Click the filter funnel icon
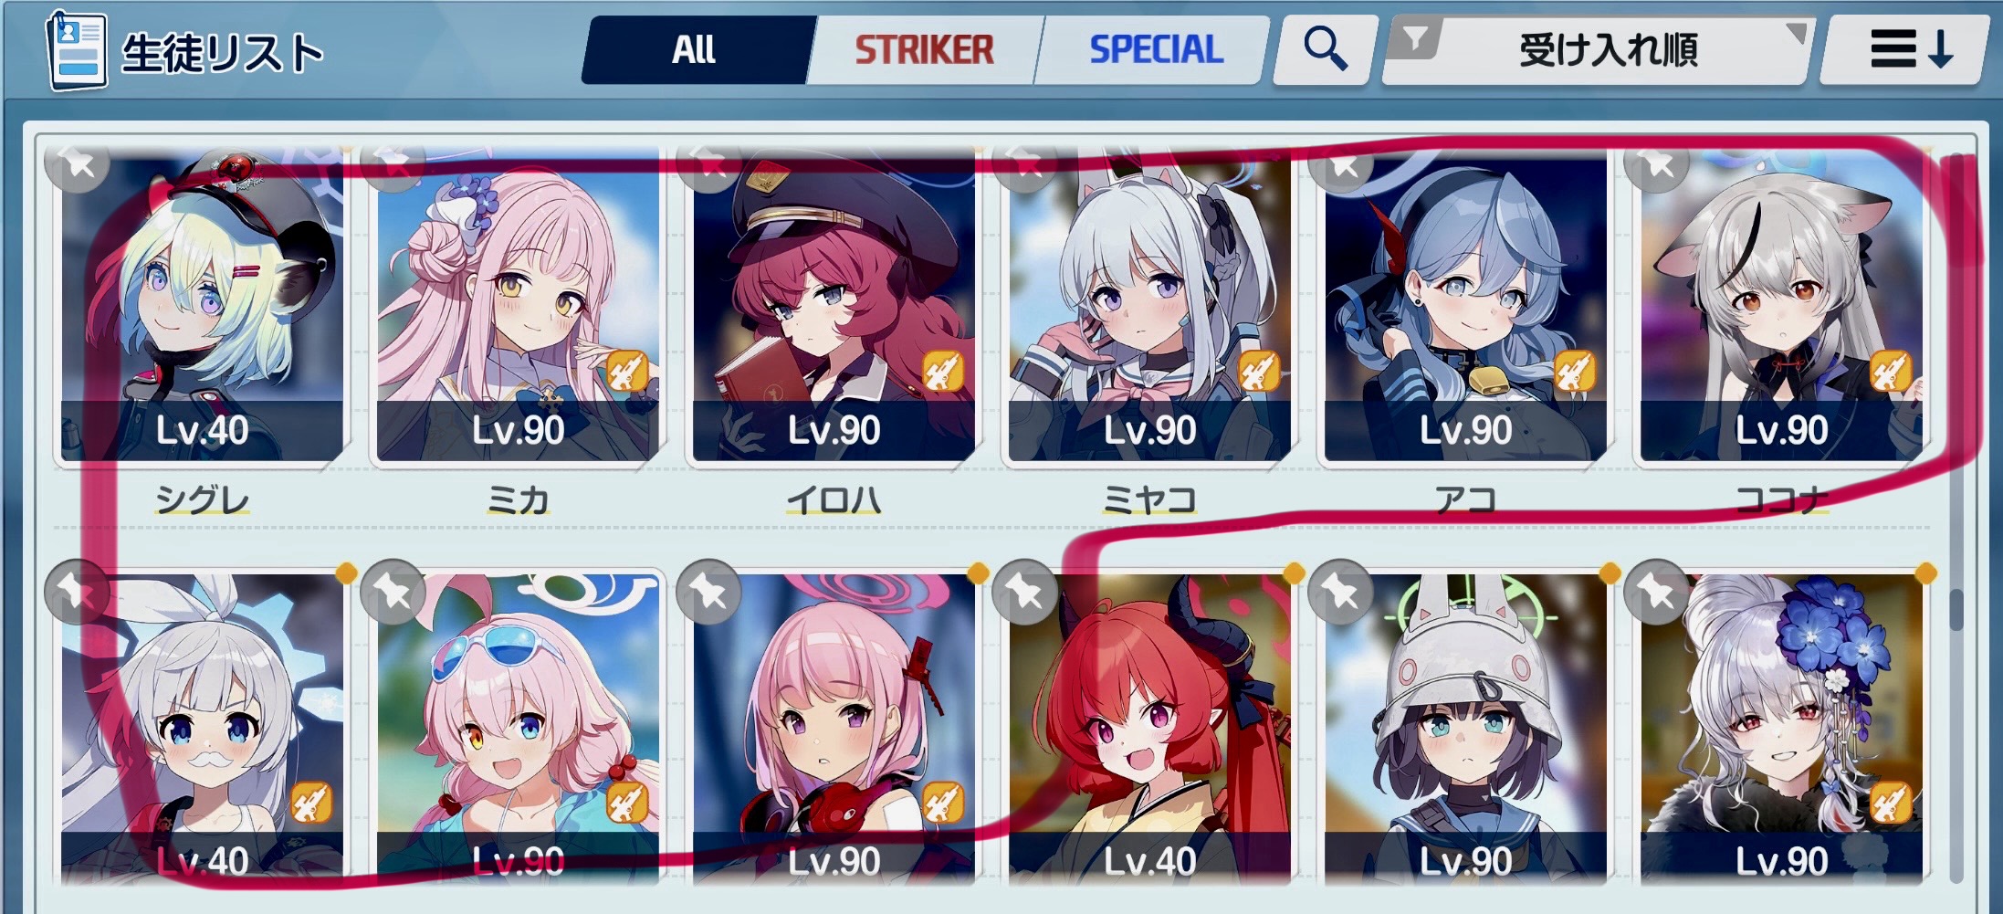Screen dimensions: 2003x914 pyautogui.click(x=1415, y=39)
